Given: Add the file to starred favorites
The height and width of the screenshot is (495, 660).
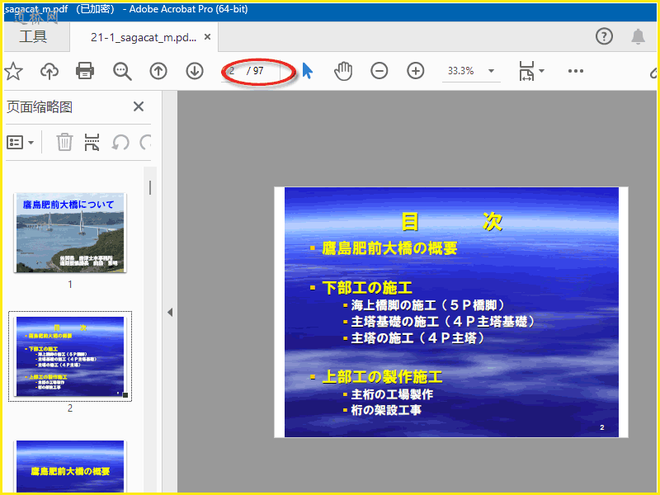Looking at the screenshot, I should (x=13, y=71).
